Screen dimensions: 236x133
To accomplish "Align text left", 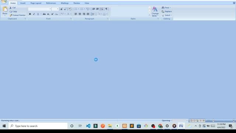I will (76, 14).
